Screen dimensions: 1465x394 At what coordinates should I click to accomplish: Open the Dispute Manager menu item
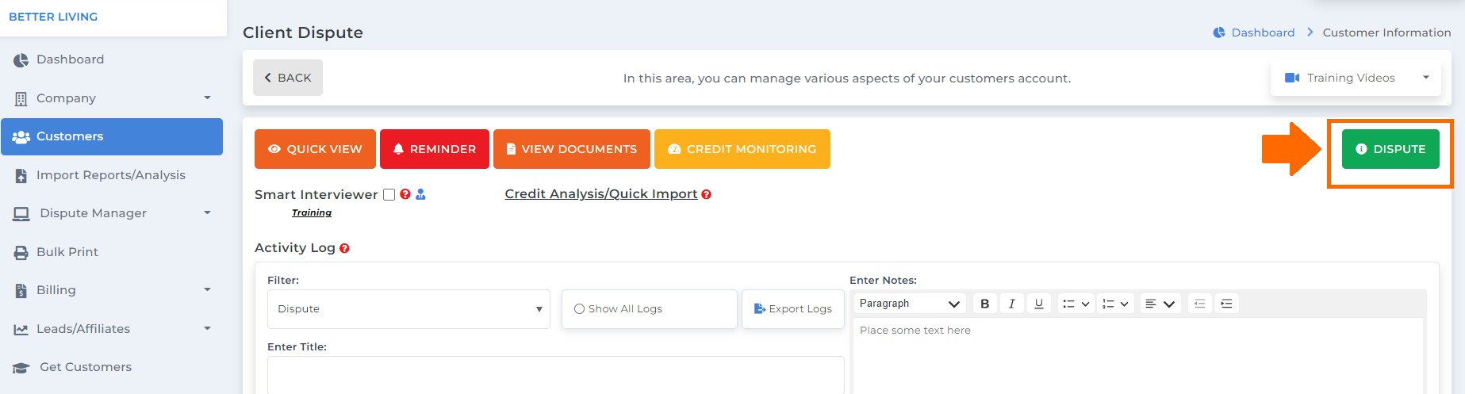tap(93, 213)
